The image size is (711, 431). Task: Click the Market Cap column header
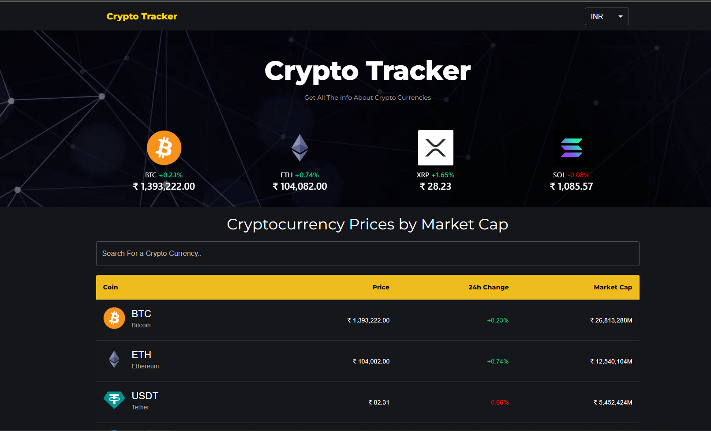click(x=613, y=287)
